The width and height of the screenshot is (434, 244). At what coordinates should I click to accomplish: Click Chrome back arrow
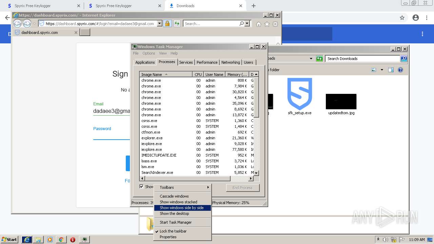tap(7, 18)
